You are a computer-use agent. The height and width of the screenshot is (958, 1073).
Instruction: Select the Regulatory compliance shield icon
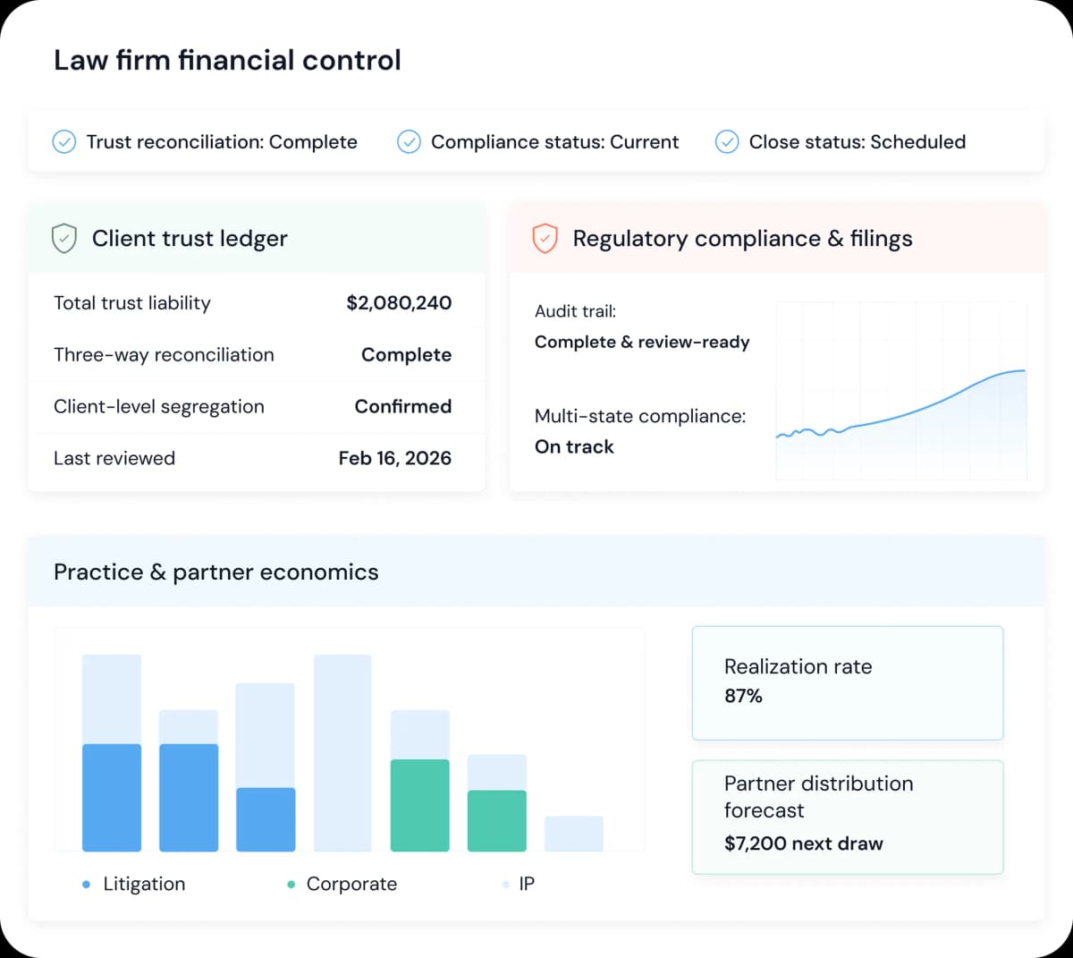click(545, 238)
